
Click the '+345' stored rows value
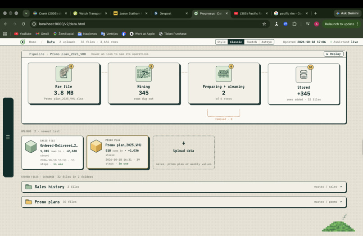[x=304, y=94]
